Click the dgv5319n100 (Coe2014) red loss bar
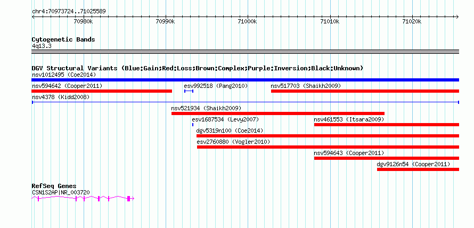This screenshot has width=474, height=228. (x=328, y=136)
